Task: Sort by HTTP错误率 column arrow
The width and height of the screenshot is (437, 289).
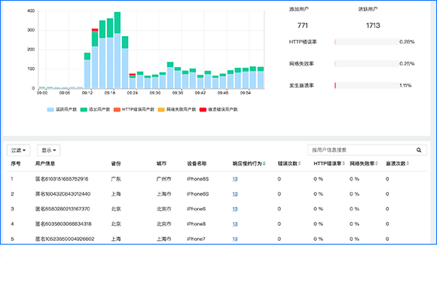Action: coord(344,163)
